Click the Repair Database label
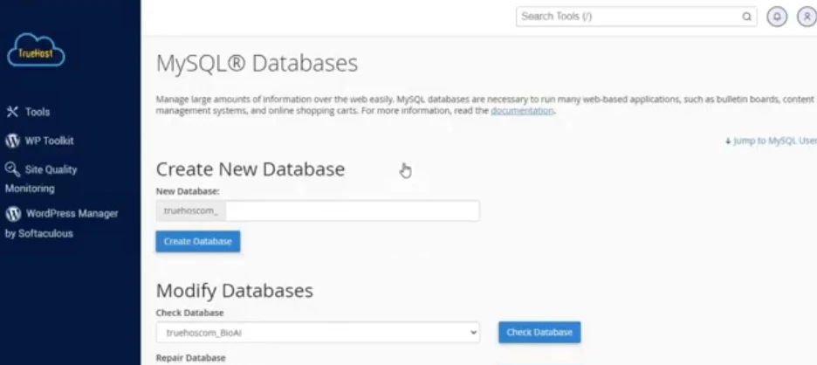 [190, 358]
